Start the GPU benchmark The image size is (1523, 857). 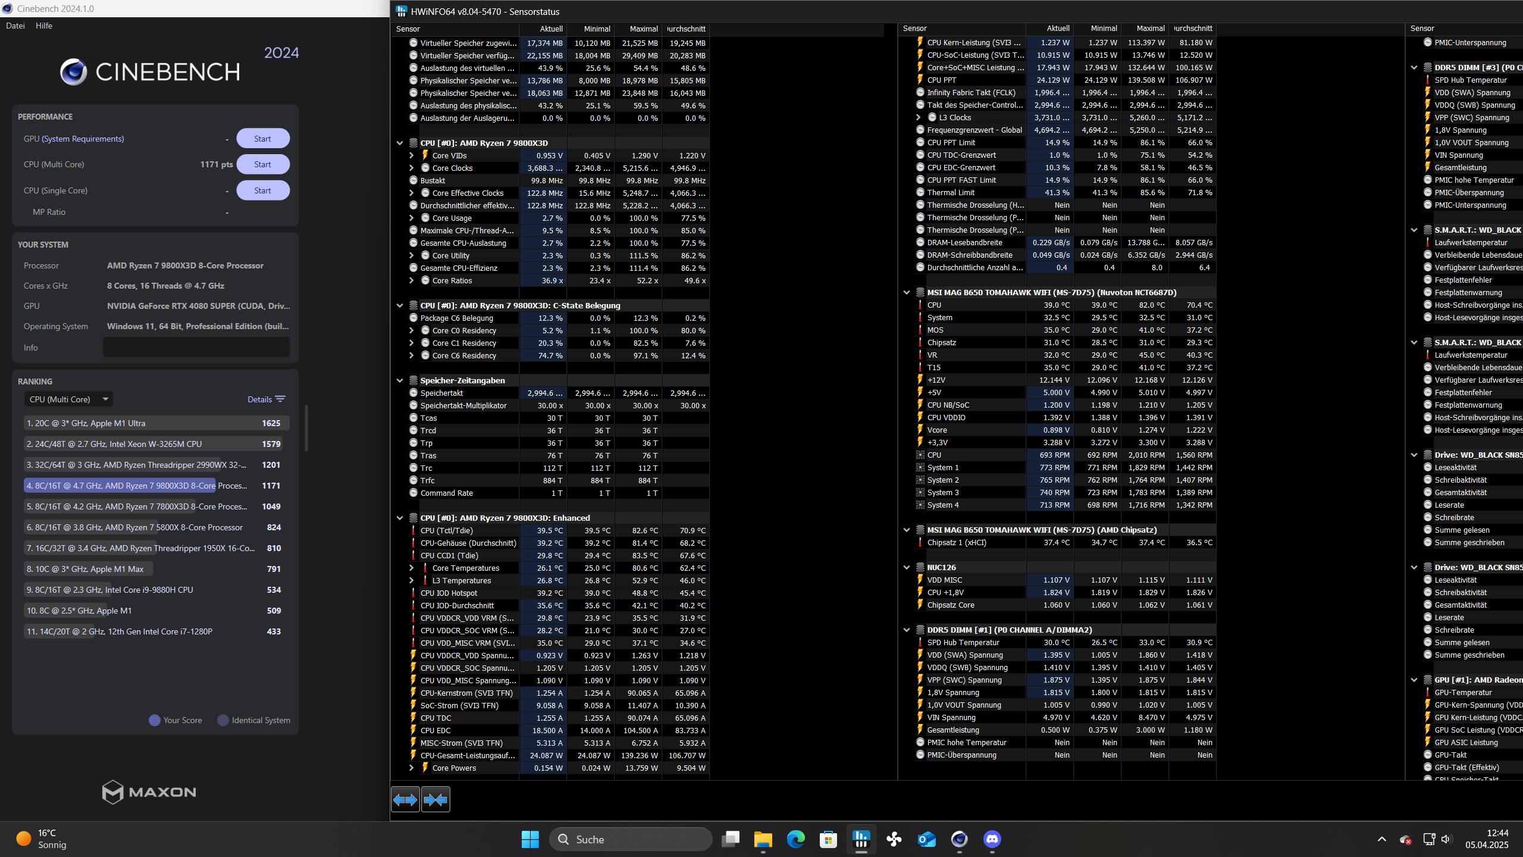tap(263, 138)
